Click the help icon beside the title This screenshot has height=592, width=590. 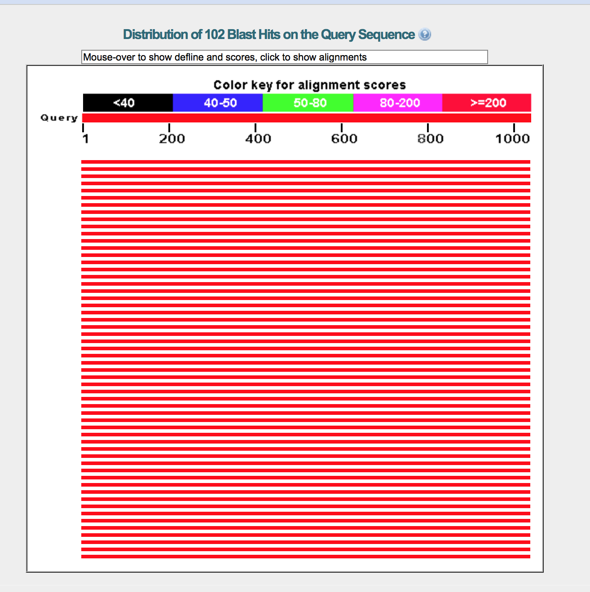click(x=424, y=35)
